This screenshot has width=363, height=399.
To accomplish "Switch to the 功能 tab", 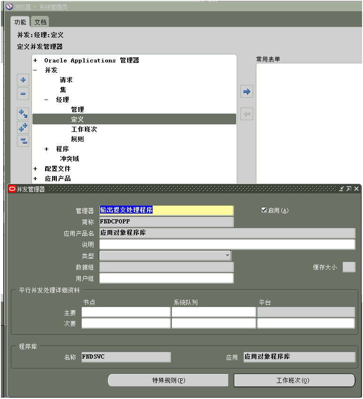I will [20, 22].
